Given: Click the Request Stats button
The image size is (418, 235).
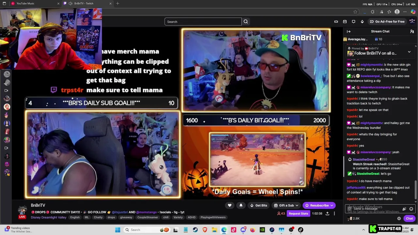Looking at the screenshot, I should [x=298, y=213].
